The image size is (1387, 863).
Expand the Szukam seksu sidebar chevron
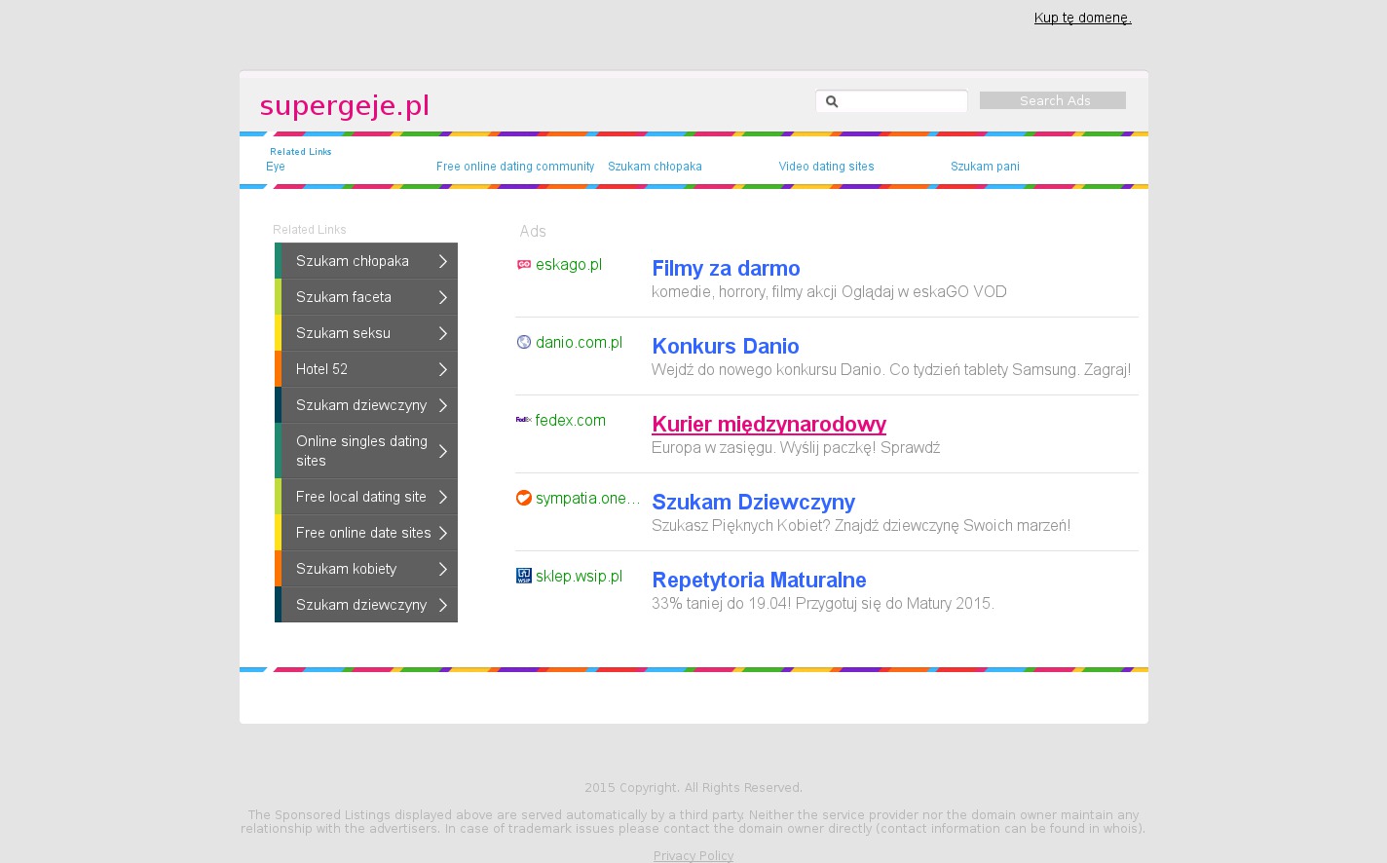(443, 333)
